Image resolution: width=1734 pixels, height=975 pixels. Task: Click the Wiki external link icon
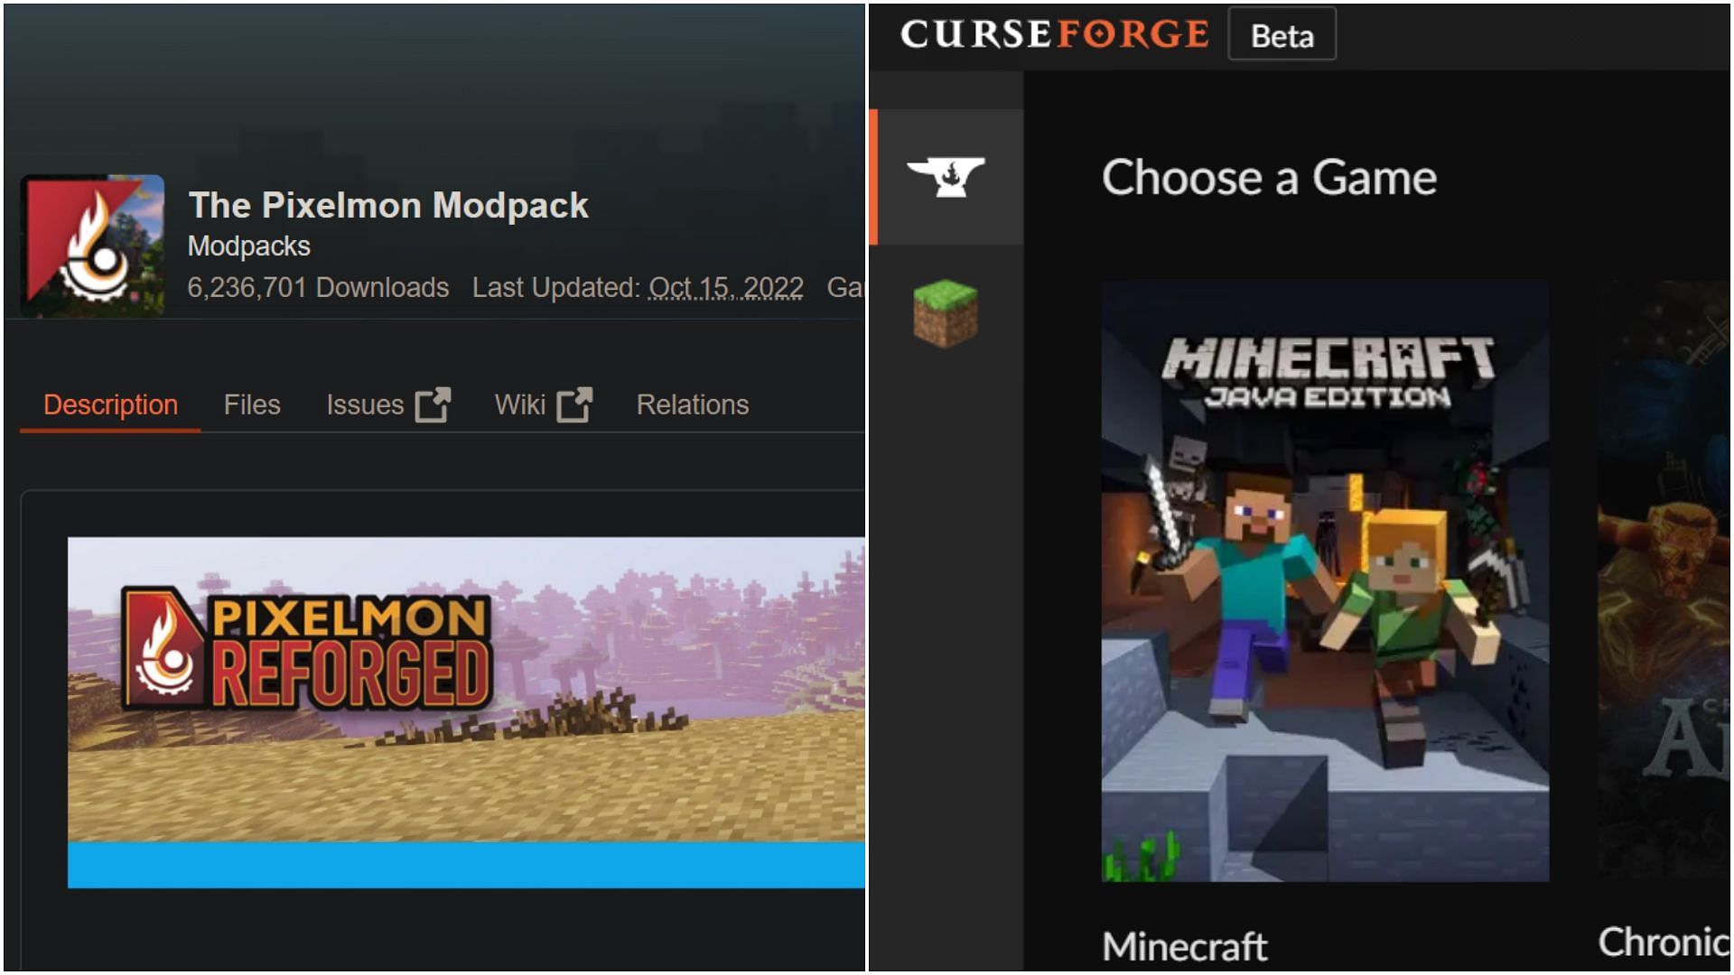click(572, 403)
